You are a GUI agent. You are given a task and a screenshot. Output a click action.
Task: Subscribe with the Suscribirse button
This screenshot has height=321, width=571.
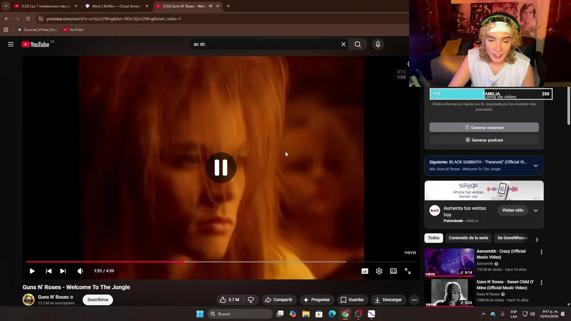(x=98, y=300)
